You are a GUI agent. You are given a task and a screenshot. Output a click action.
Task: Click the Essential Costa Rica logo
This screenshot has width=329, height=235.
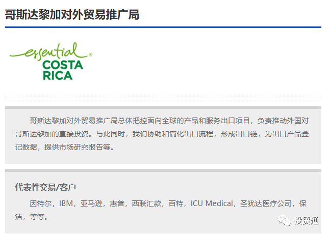click(x=51, y=62)
